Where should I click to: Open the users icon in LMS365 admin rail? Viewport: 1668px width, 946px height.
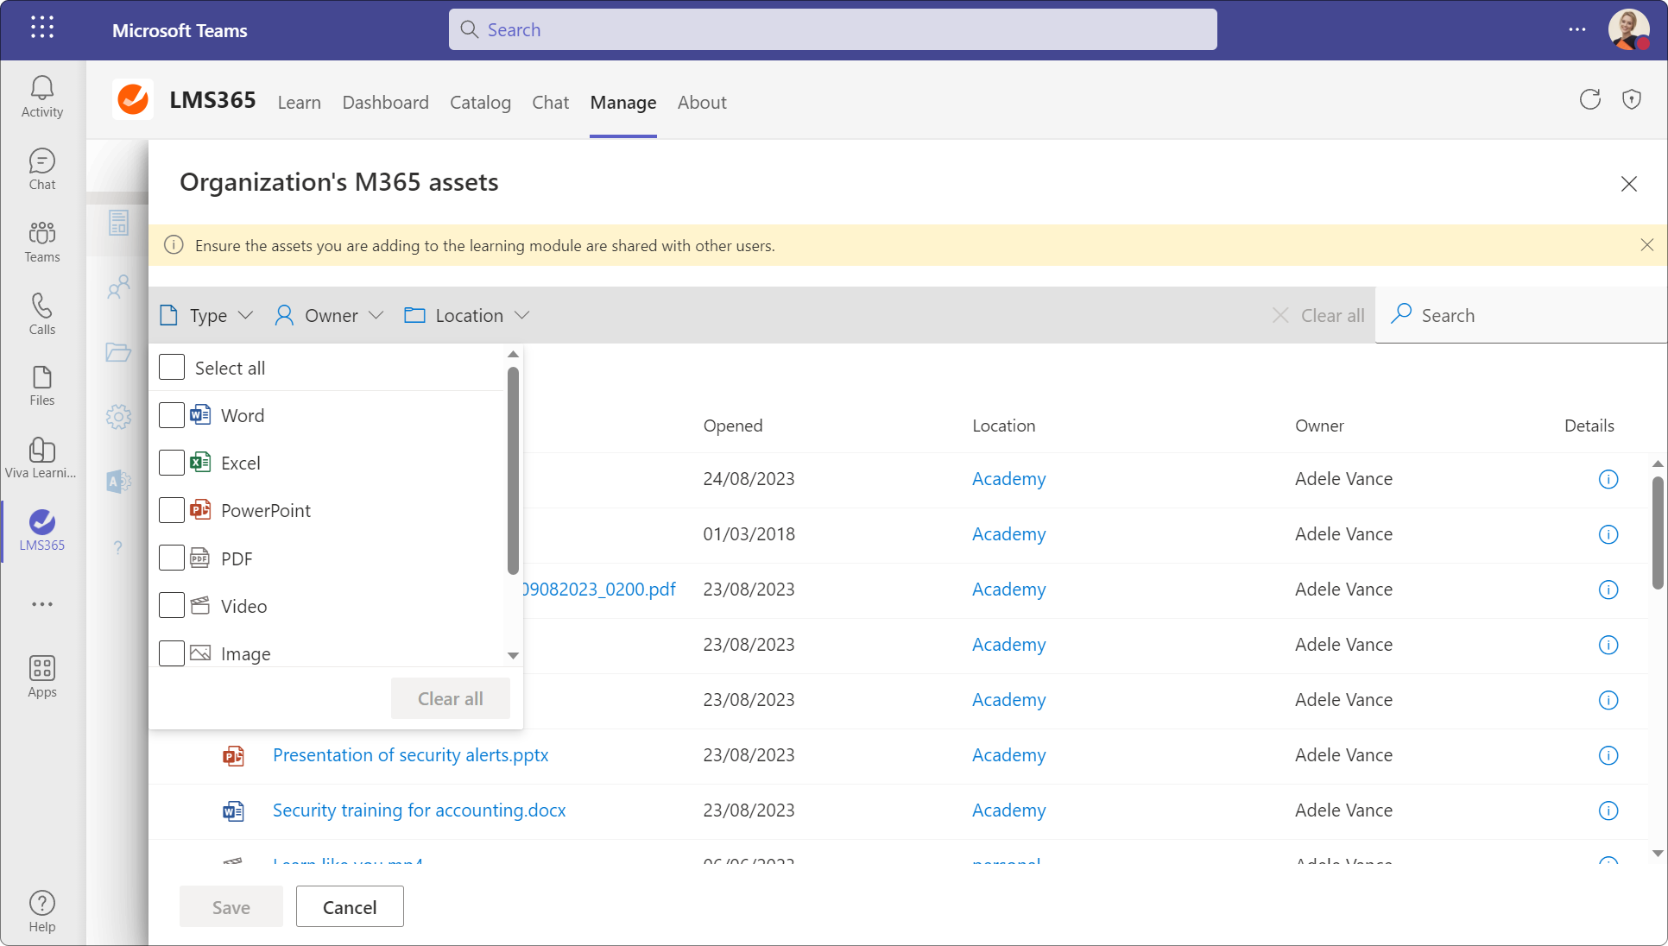(x=118, y=287)
